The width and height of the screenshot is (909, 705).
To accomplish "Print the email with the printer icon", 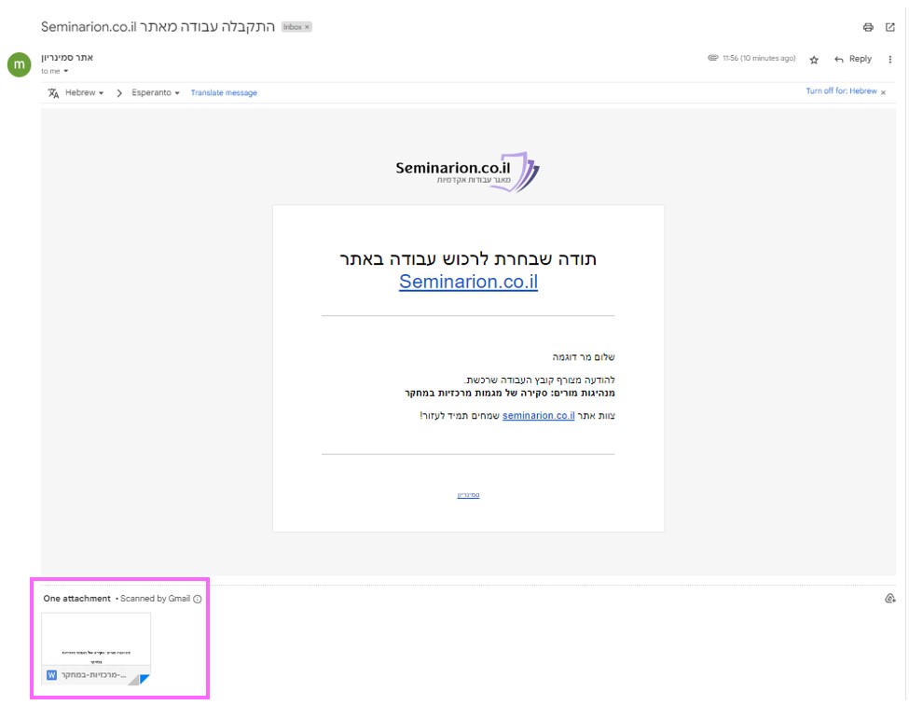I will 868,27.
